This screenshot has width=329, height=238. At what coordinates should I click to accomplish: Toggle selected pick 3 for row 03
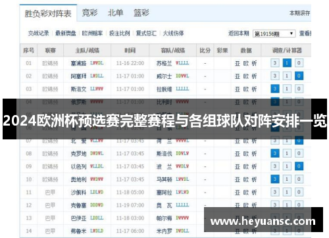pyautogui.click(x=275, y=89)
